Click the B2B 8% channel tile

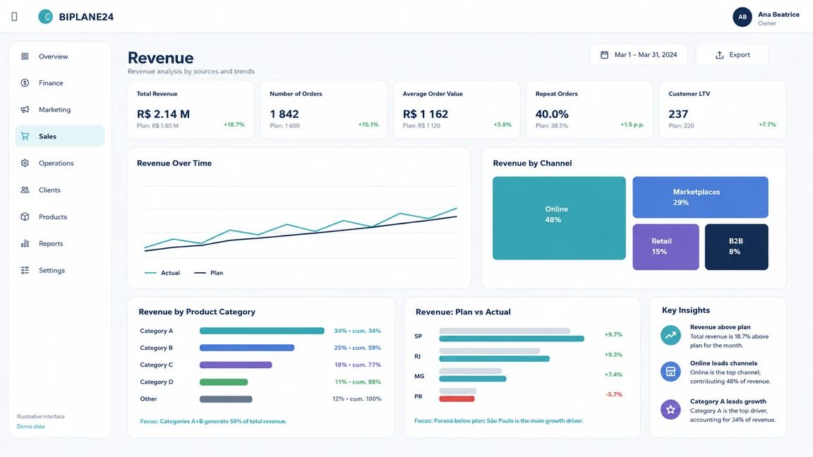736,247
